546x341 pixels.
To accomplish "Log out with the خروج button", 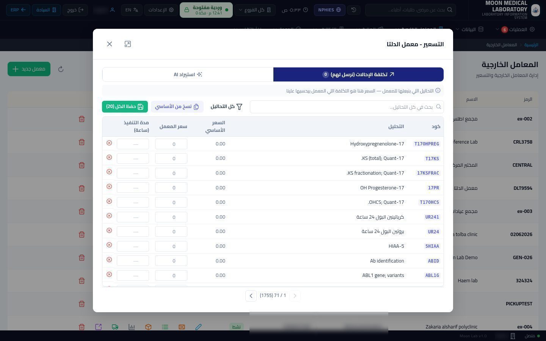I will point(75,10).
